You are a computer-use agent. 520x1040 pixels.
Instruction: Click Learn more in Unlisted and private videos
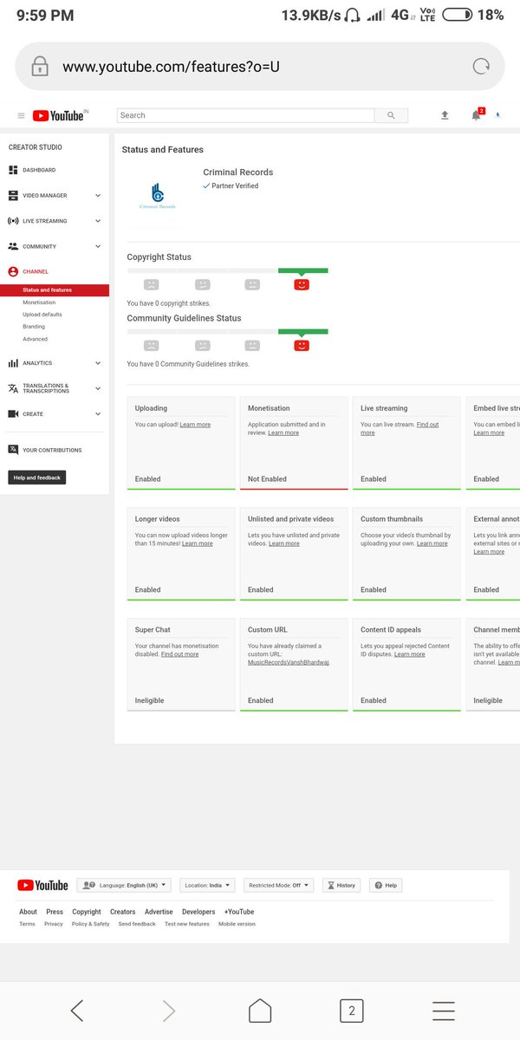[x=284, y=543]
